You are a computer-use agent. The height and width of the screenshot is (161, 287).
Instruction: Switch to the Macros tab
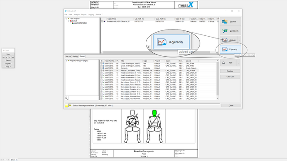tap(68, 57)
